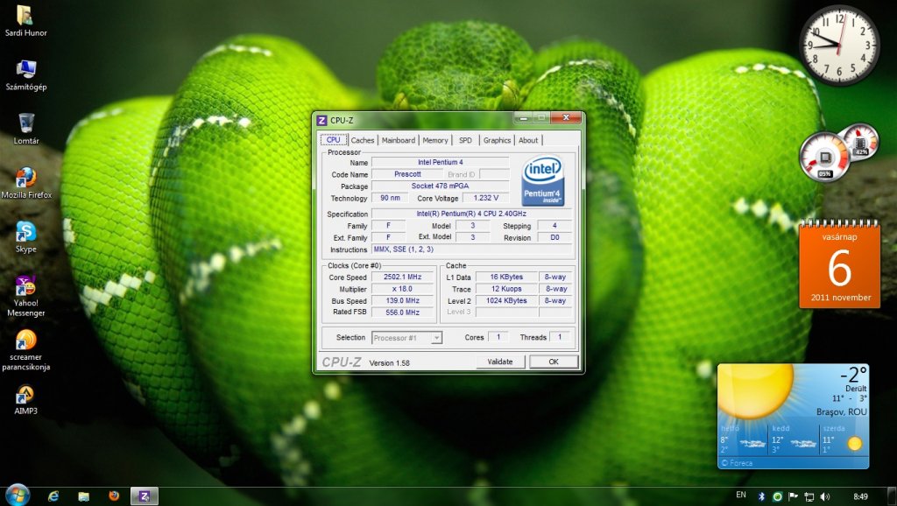The image size is (897, 506).
Task: Click the Validate button
Action: coord(500,362)
